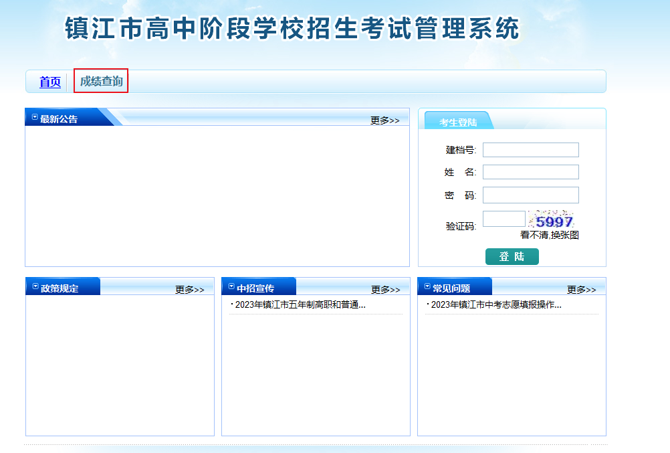
Task: Click the 验证码 input box
Action: (504, 219)
